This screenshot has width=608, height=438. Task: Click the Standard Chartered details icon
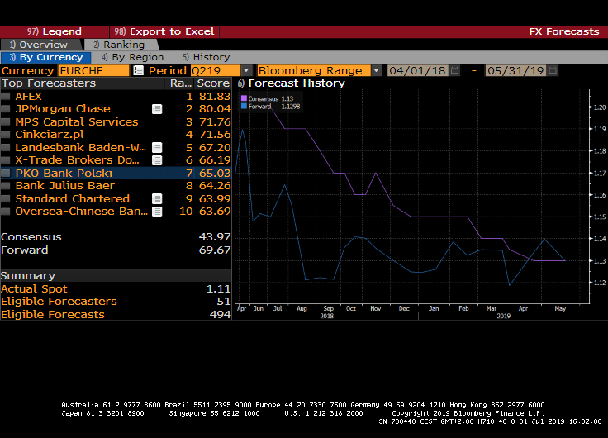(157, 199)
